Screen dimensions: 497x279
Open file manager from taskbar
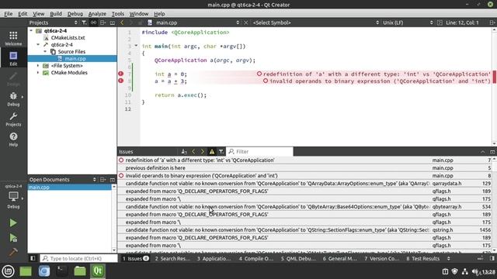point(80,271)
